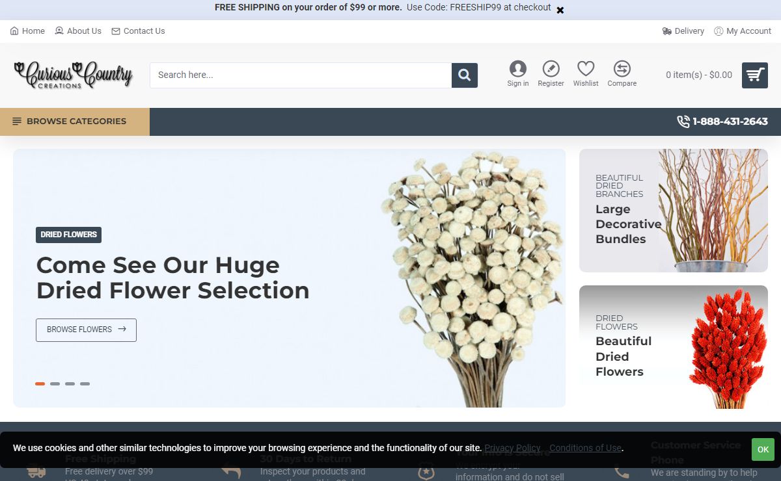Expand the Browse Categories menu
The width and height of the screenshot is (781, 481).
coord(75,122)
